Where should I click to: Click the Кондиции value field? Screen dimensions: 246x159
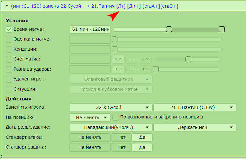90,49
